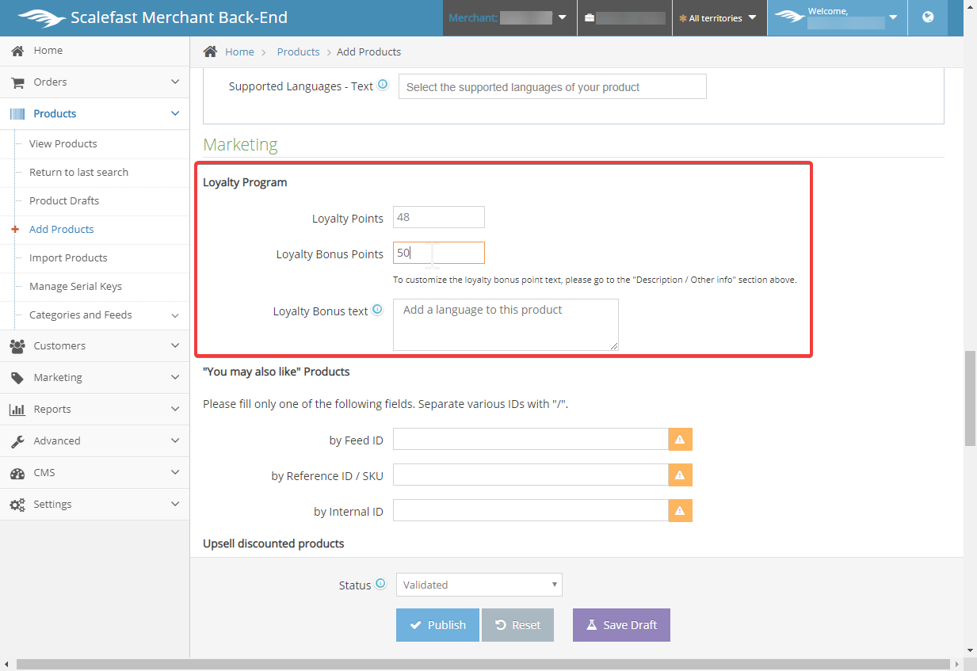
Task: Click the Products breadcrumb link
Action: [x=298, y=52]
